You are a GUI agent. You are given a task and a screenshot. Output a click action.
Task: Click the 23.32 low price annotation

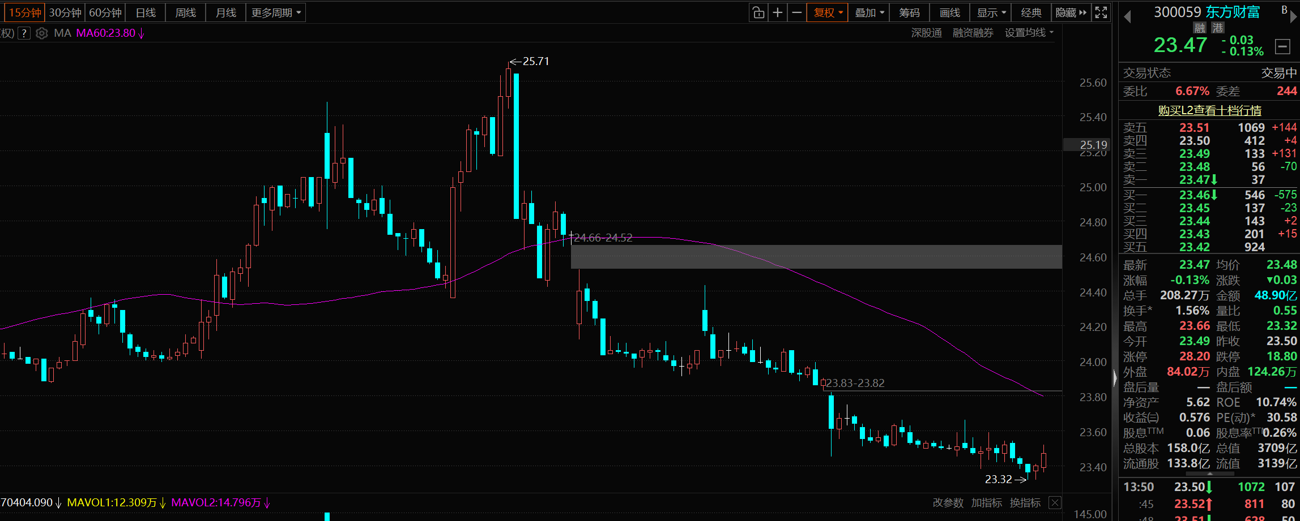(x=998, y=479)
